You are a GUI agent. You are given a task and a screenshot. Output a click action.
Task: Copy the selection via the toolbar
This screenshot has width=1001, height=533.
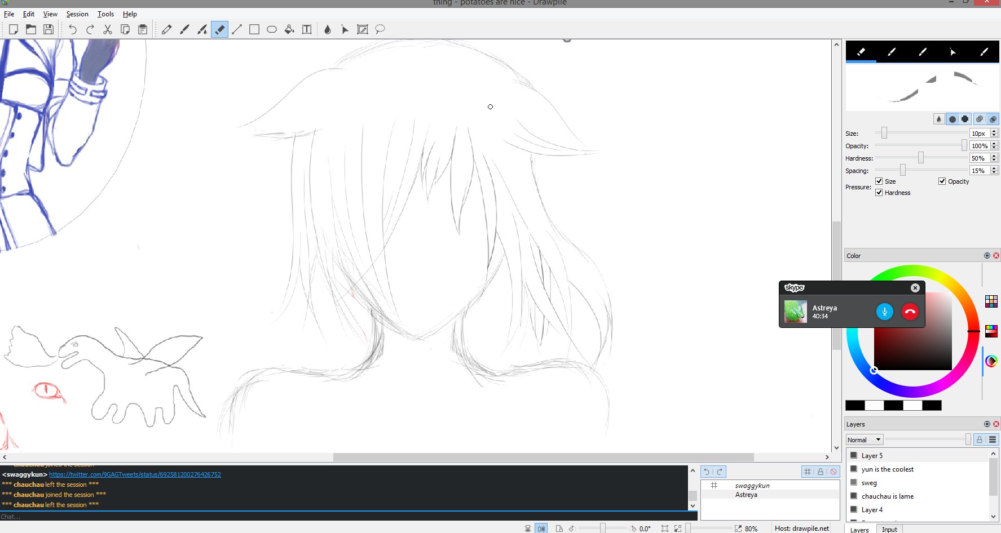pos(125,29)
